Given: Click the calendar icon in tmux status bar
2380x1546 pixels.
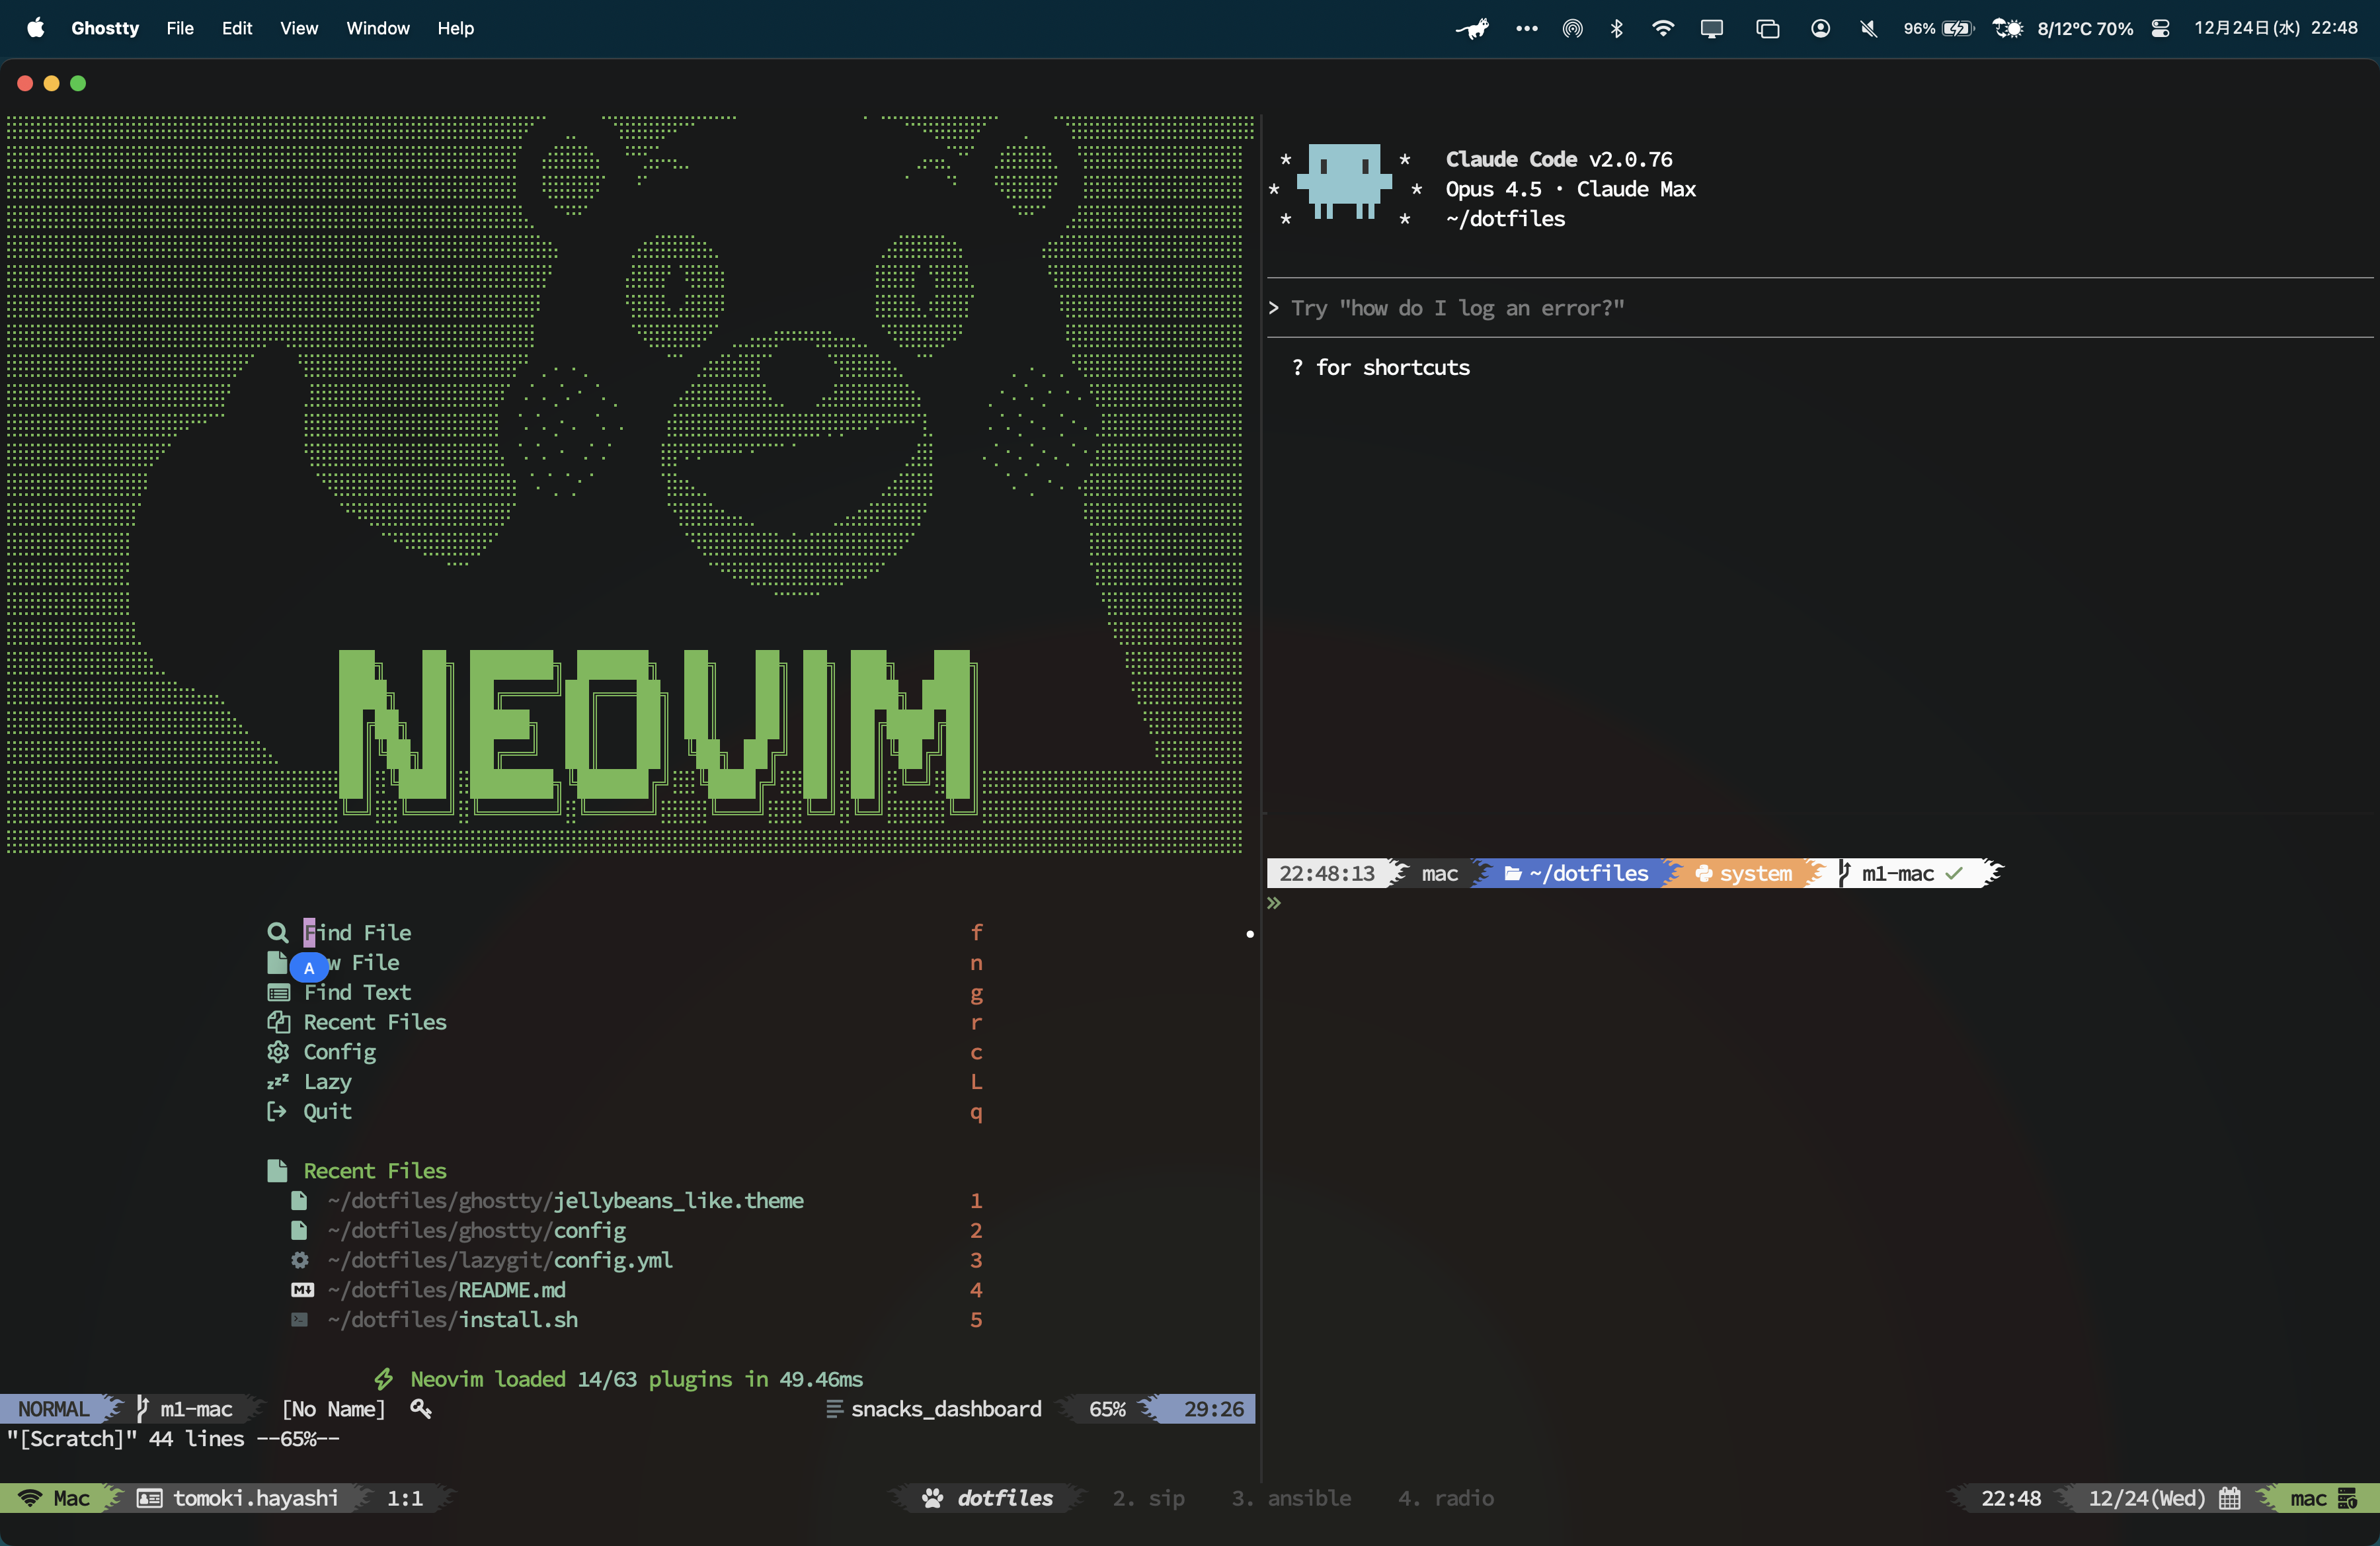Looking at the screenshot, I should 2229,1498.
